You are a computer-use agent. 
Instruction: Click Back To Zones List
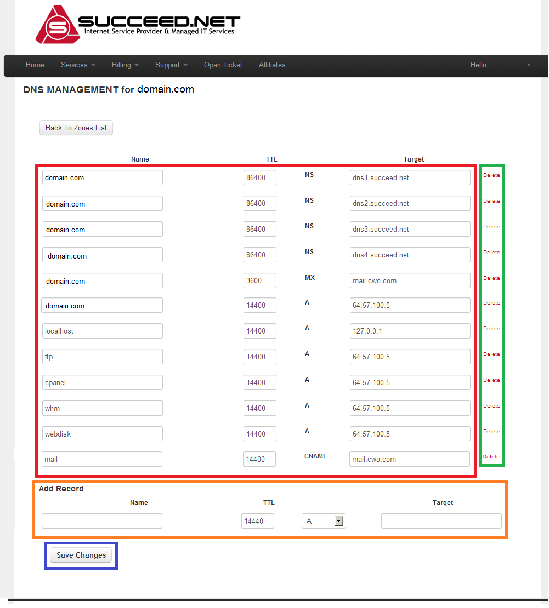(x=76, y=128)
